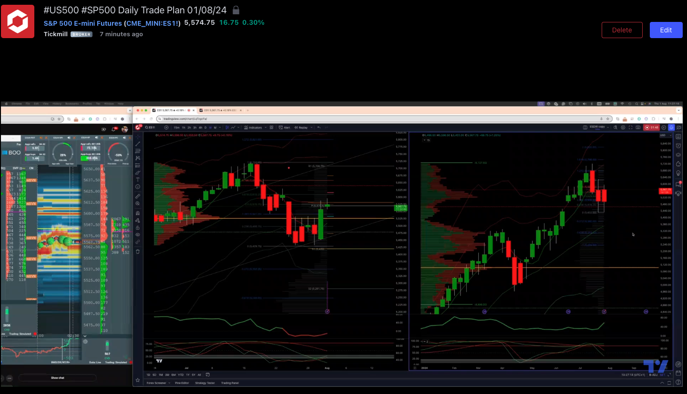This screenshot has width=687, height=394.
Task: Toggle the camera-off button in recording bar
Action: 679,127
